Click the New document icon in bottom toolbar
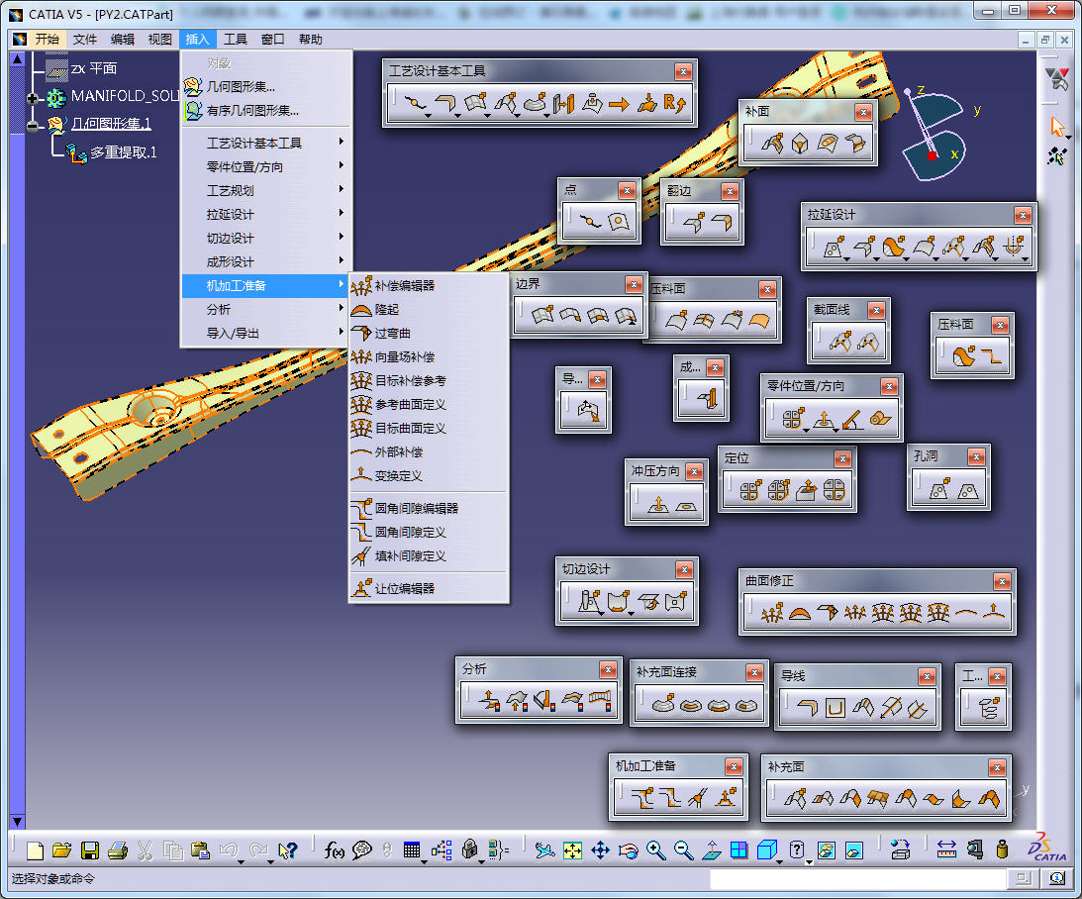 click(36, 850)
